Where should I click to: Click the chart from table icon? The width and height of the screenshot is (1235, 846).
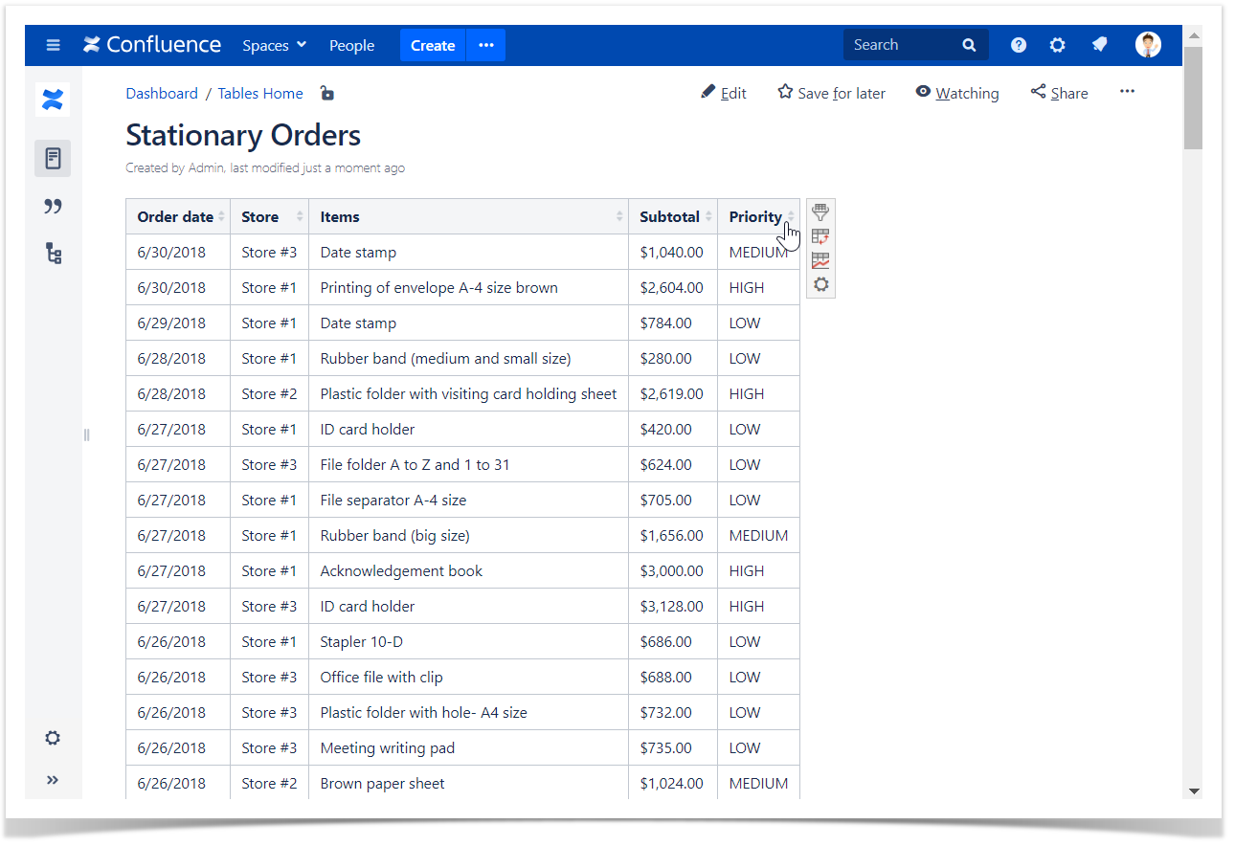820,260
